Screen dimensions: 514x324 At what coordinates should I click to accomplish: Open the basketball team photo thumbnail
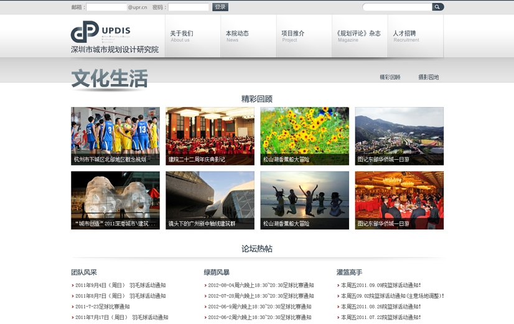[115, 136]
